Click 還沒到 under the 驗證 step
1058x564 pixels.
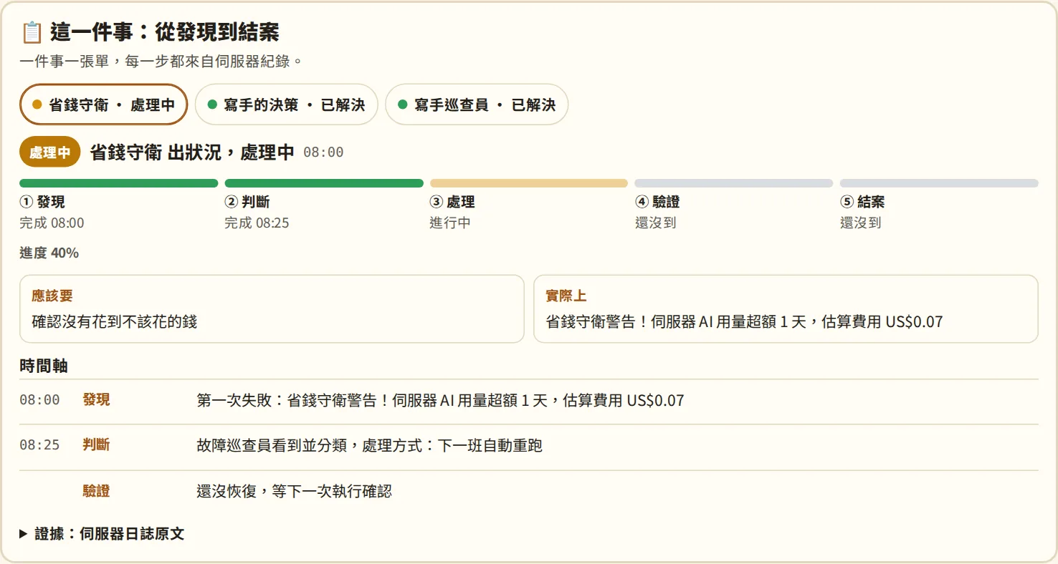[655, 223]
